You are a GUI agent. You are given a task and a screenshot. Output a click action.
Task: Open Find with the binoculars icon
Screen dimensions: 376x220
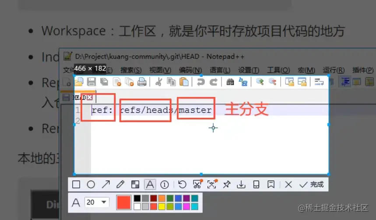(230, 82)
